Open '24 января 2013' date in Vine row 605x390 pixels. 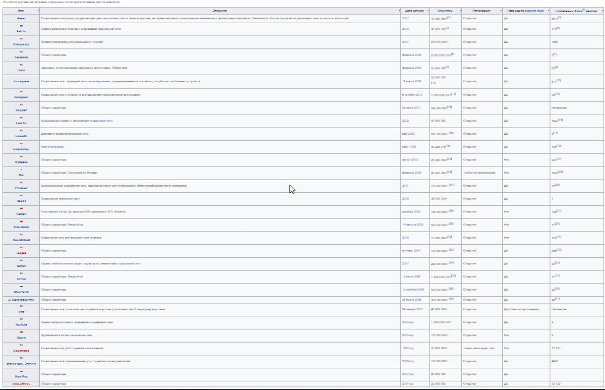click(x=413, y=309)
